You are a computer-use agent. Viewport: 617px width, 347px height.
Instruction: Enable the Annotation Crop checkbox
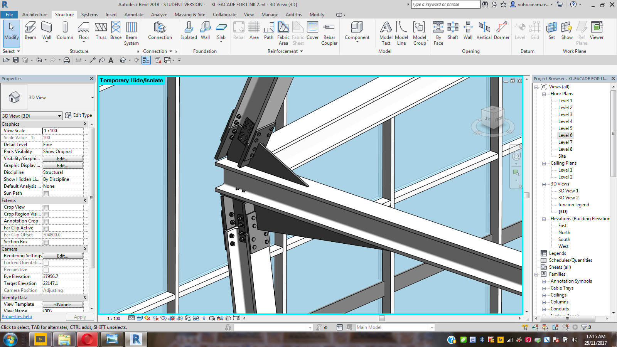tap(46, 221)
